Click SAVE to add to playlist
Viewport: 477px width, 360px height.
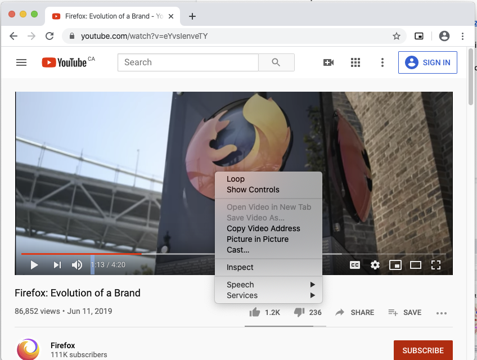click(404, 313)
